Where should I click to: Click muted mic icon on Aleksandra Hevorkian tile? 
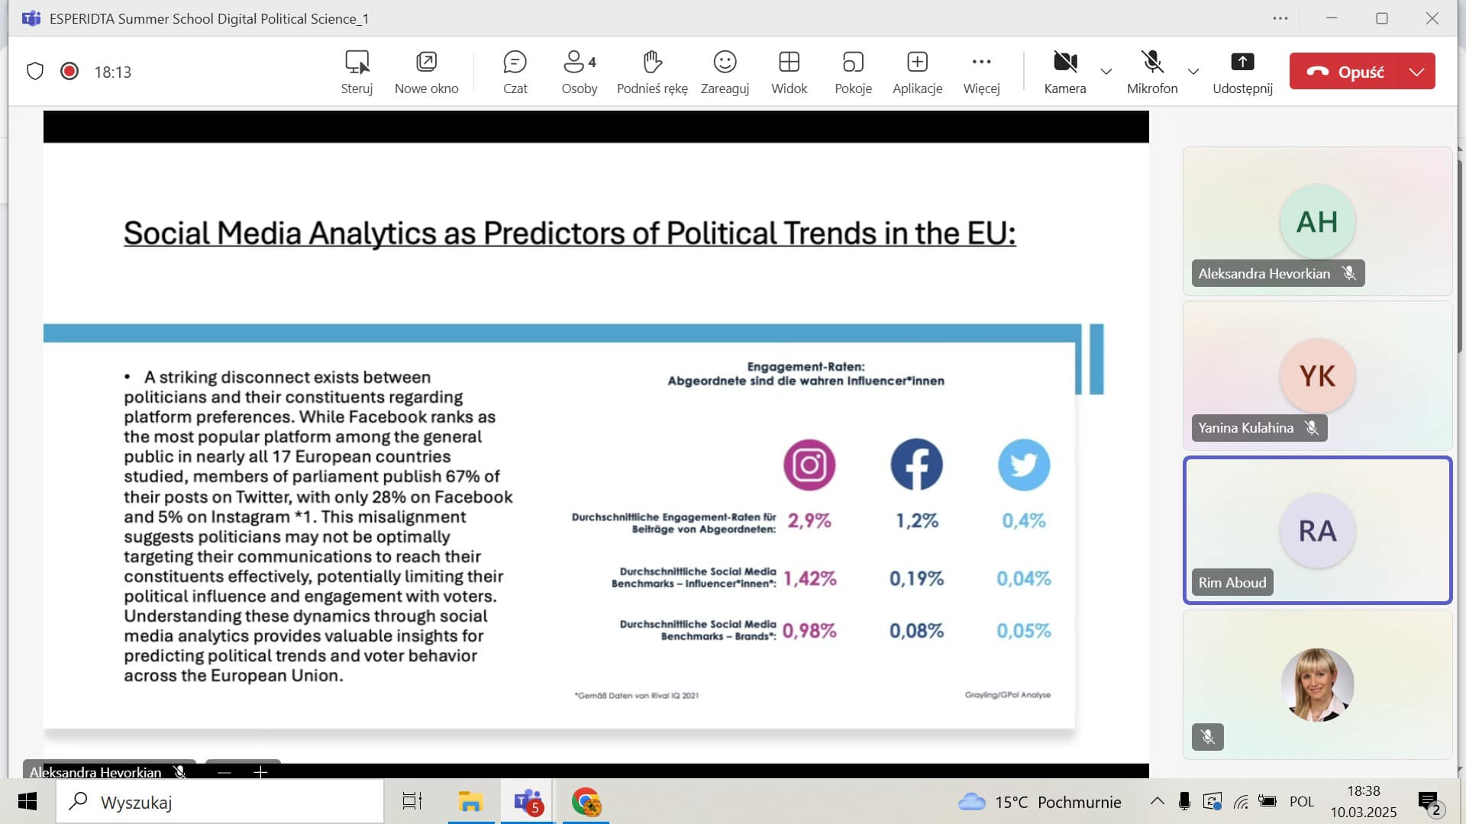pos(1349,273)
